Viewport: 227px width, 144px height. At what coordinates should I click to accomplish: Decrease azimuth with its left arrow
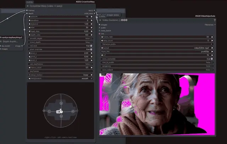pyautogui.click(x=29, y=17)
